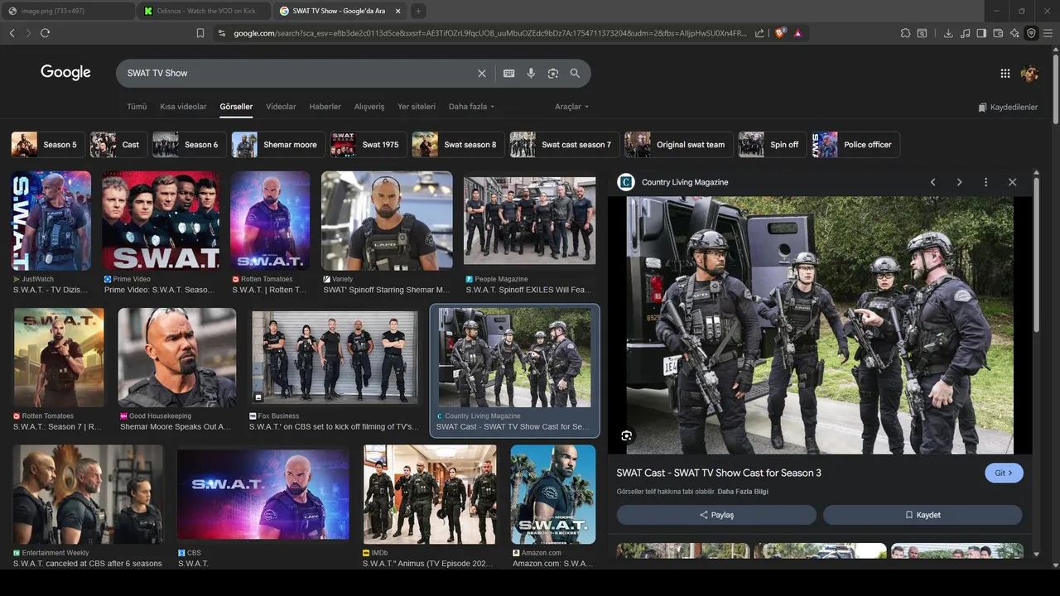Filter by the 'Swat season 8' chip
Viewport: 1060px width, 596px height.
tap(457, 145)
